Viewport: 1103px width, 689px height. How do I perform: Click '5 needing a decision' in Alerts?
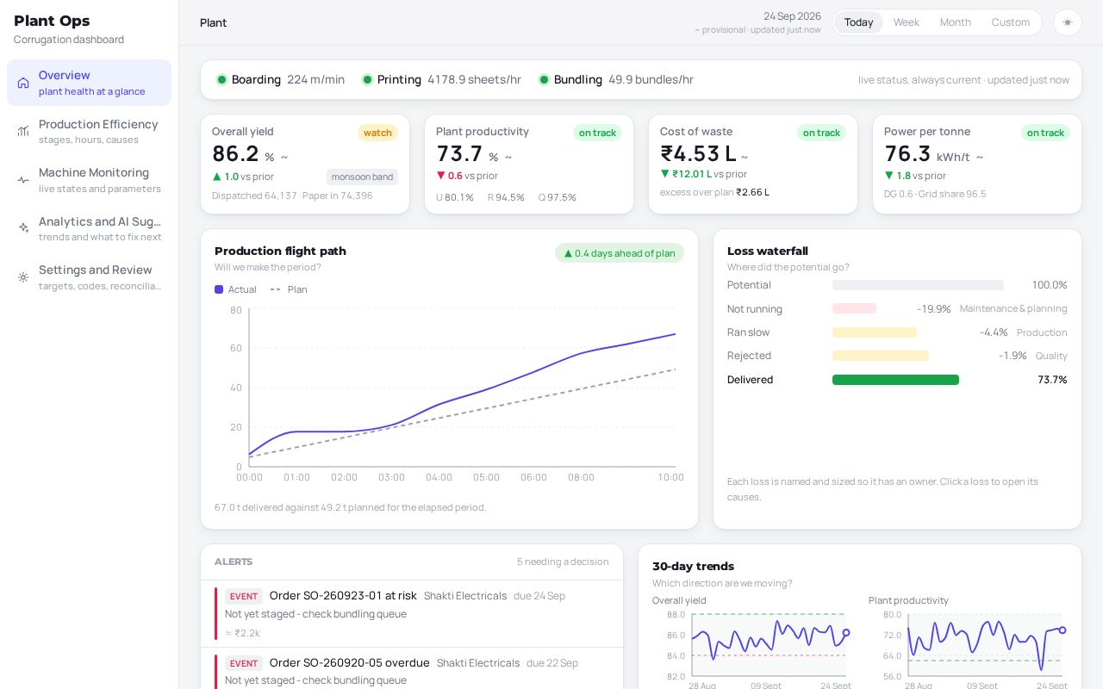[563, 562]
